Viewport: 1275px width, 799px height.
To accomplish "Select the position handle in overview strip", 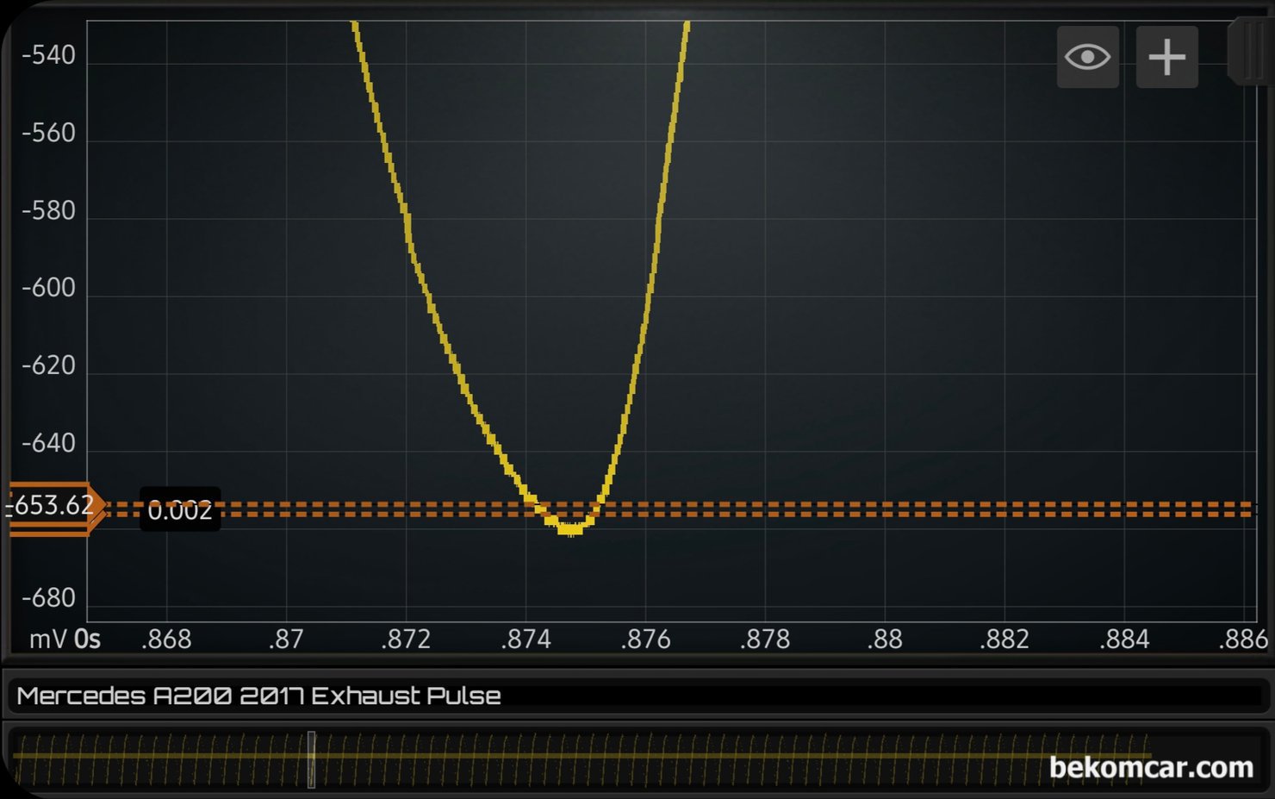I will [x=311, y=759].
